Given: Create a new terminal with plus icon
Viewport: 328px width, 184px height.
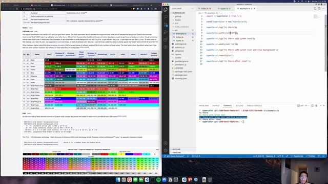Looking at the screenshot, I should 306,106.
